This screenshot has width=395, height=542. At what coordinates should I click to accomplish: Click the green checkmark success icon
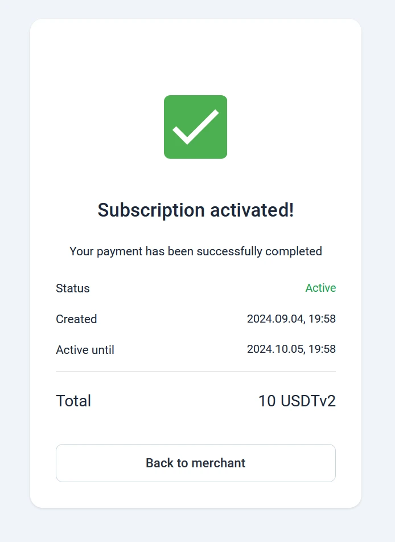(195, 127)
